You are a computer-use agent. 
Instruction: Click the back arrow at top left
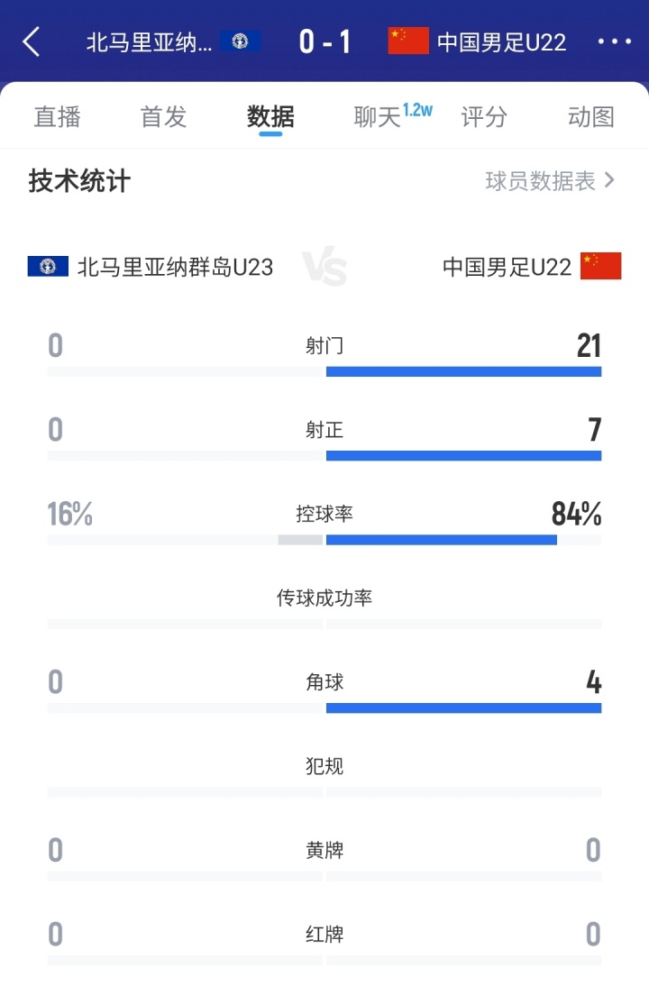pos(32,41)
